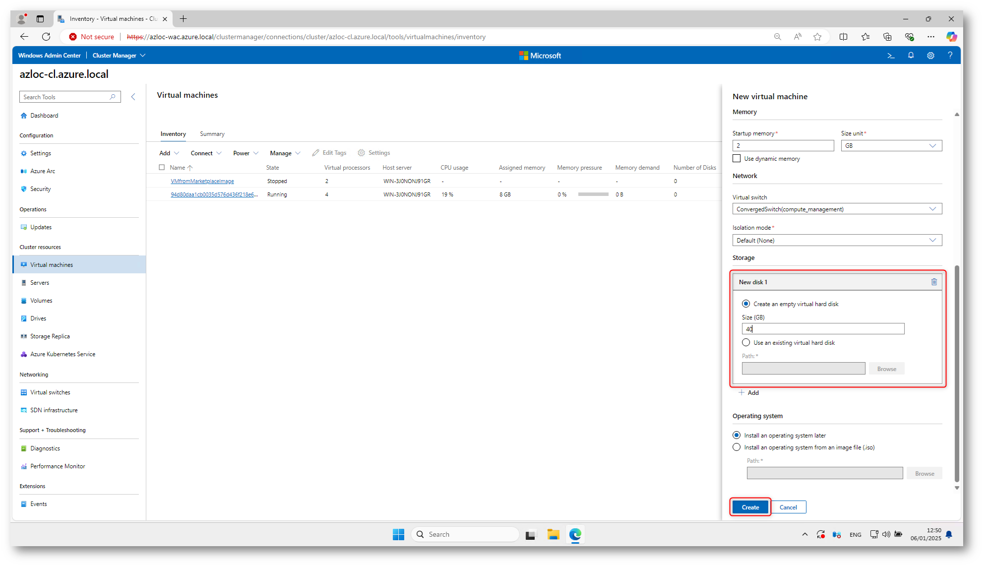984x567 pixels.
Task: Open Windows Admin Center settings gear
Action: click(x=930, y=56)
